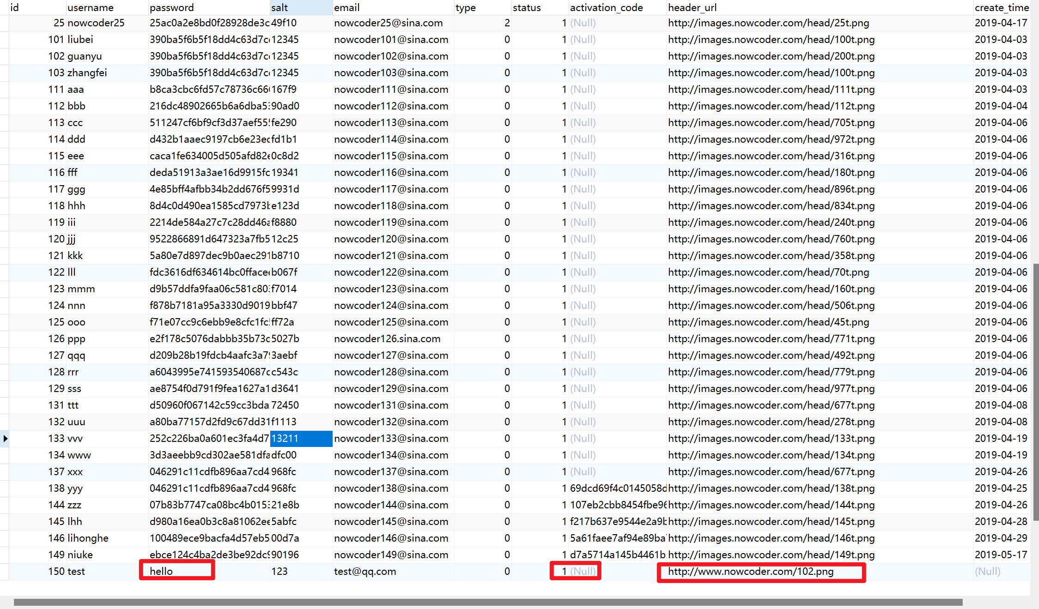Screen dimensions: 1039x609
Task: Click the 'status' column header
Action: pos(540,7)
